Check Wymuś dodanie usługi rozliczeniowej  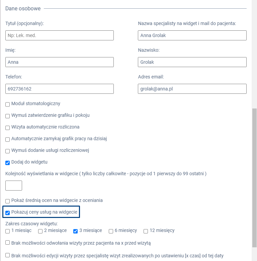[8, 151]
